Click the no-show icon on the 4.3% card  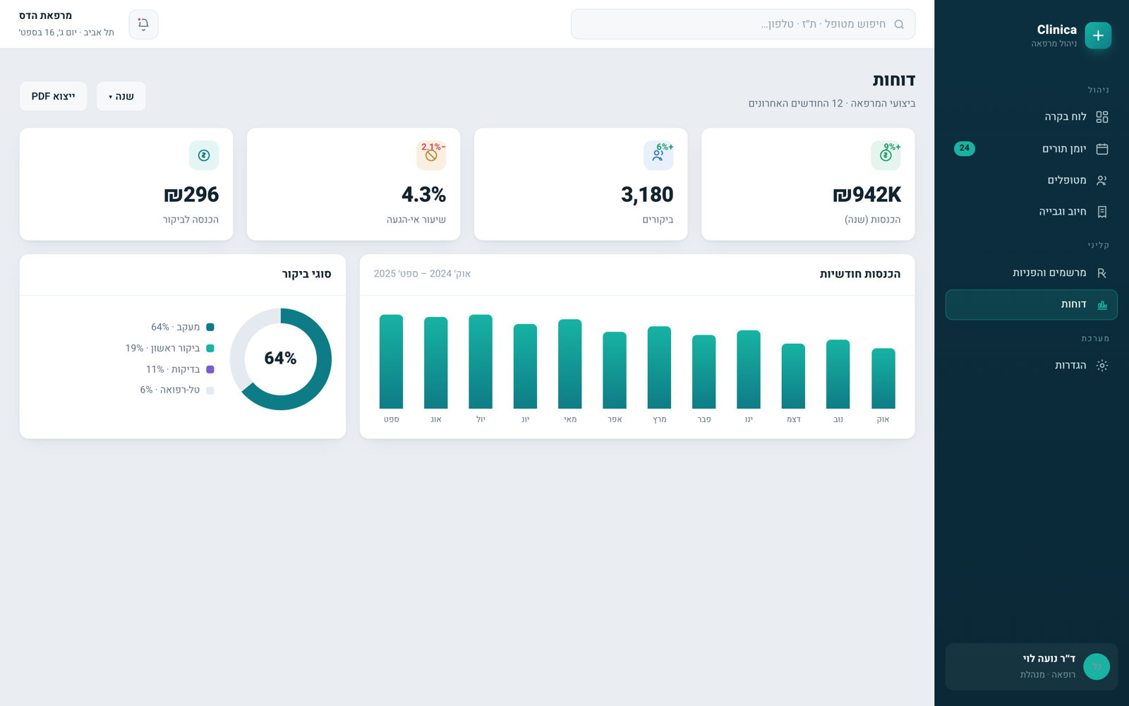click(431, 155)
